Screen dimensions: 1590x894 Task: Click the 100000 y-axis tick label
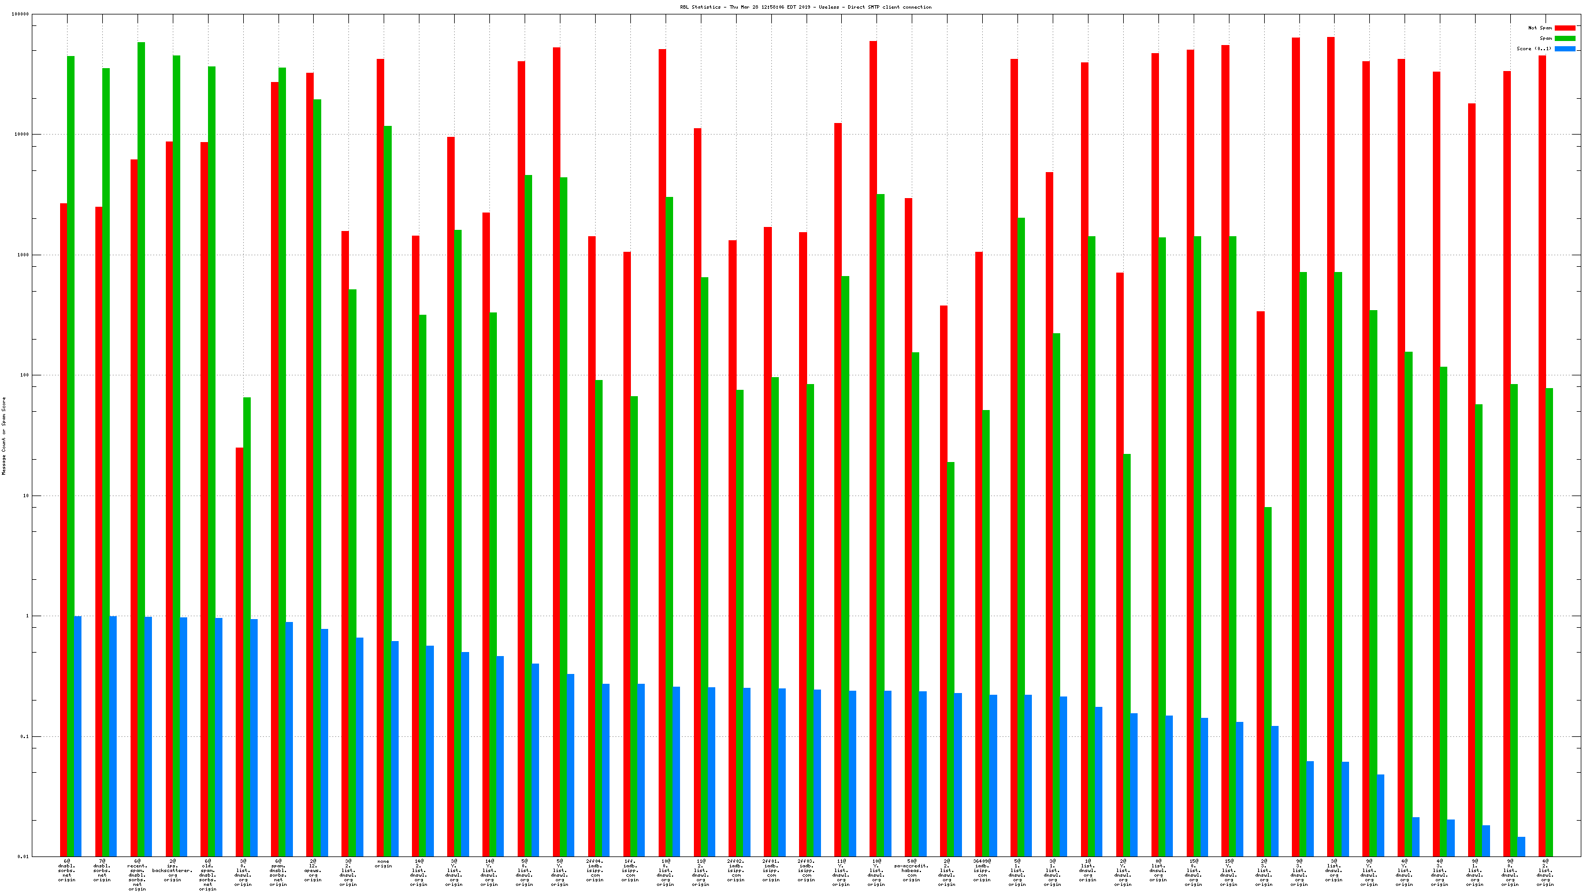coord(20,14)
